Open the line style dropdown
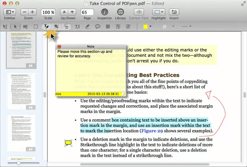 coord(186,26)
